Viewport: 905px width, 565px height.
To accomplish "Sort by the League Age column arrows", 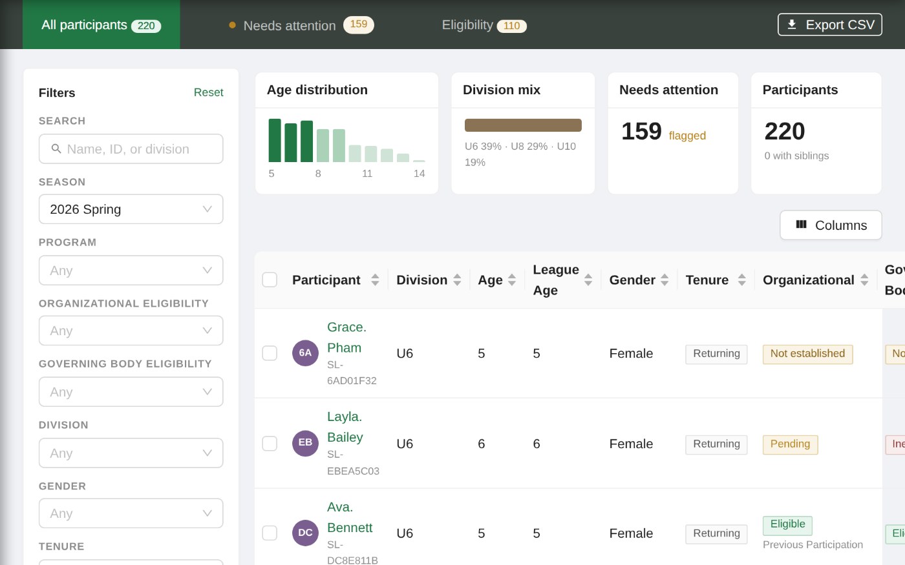I will point(588,280).
